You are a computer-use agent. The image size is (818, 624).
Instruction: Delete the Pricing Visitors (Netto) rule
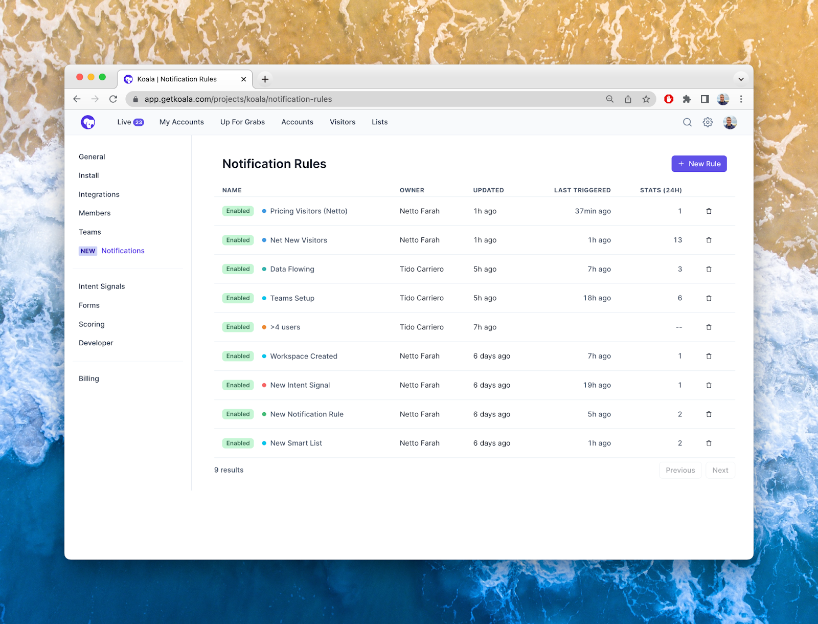[x=709, y=211]
